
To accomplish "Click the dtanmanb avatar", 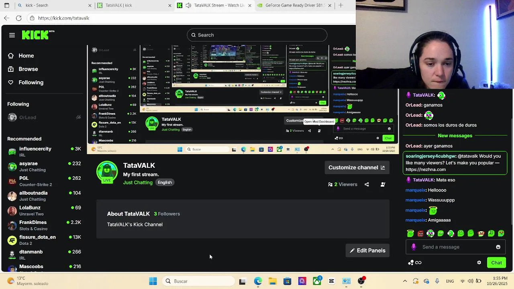I will (x=12, y=254).
